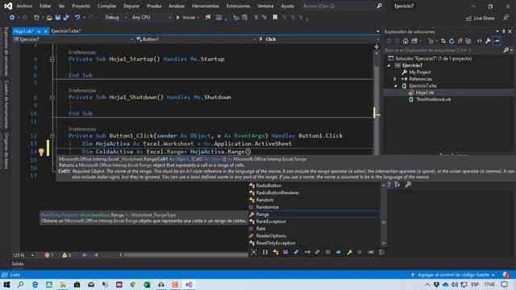Image resolution: width=516 pixels, height=290 pixels.
Task: Open the notification center icon
Action: coord(504,284)
